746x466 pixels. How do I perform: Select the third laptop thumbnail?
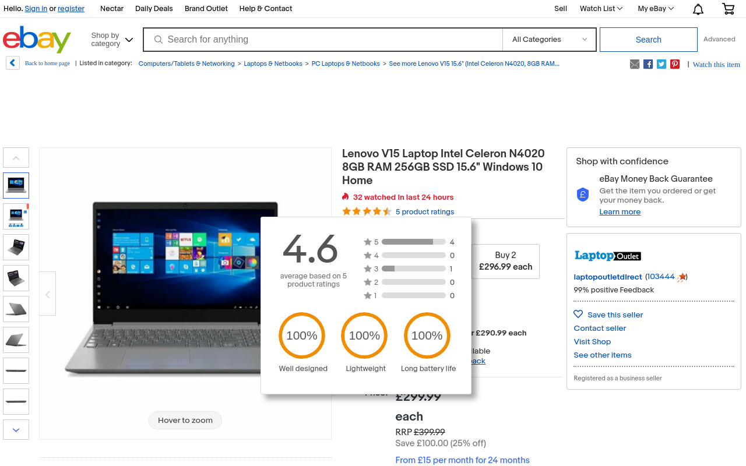coord(16,248)
